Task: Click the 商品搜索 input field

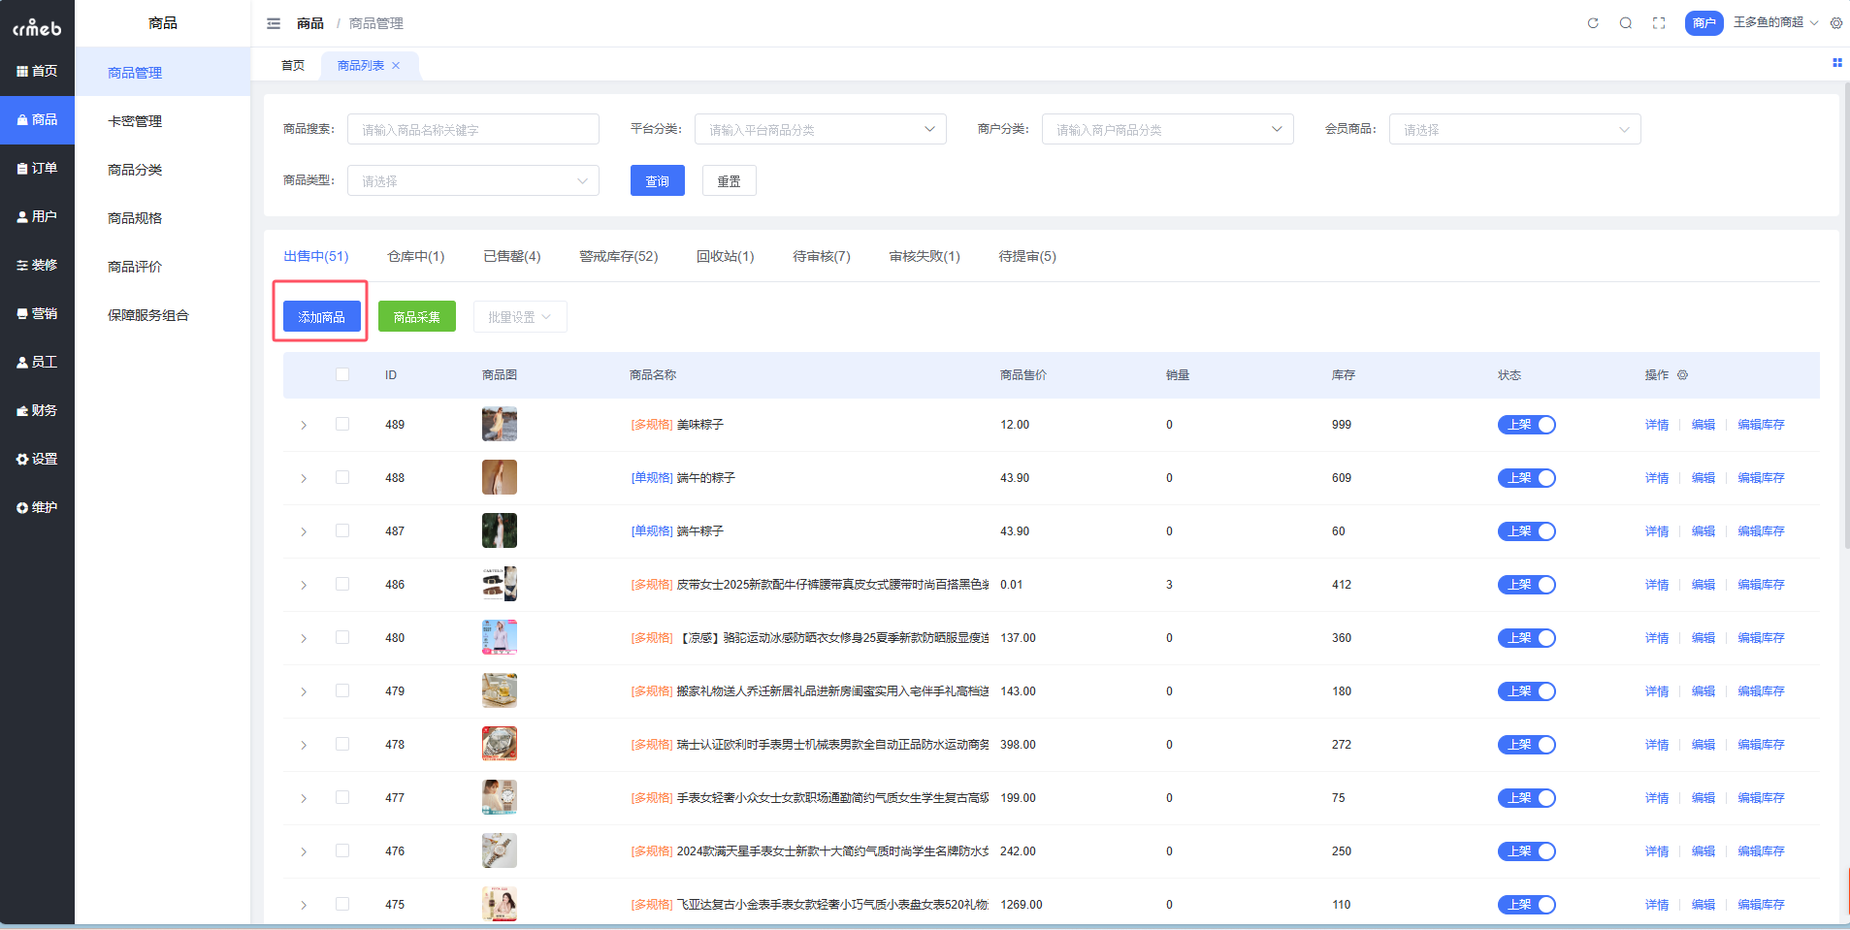Action: click(x=473, y=129)
